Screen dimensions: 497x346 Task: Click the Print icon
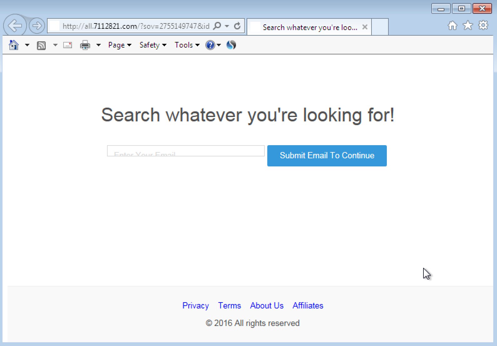point(85,45)
